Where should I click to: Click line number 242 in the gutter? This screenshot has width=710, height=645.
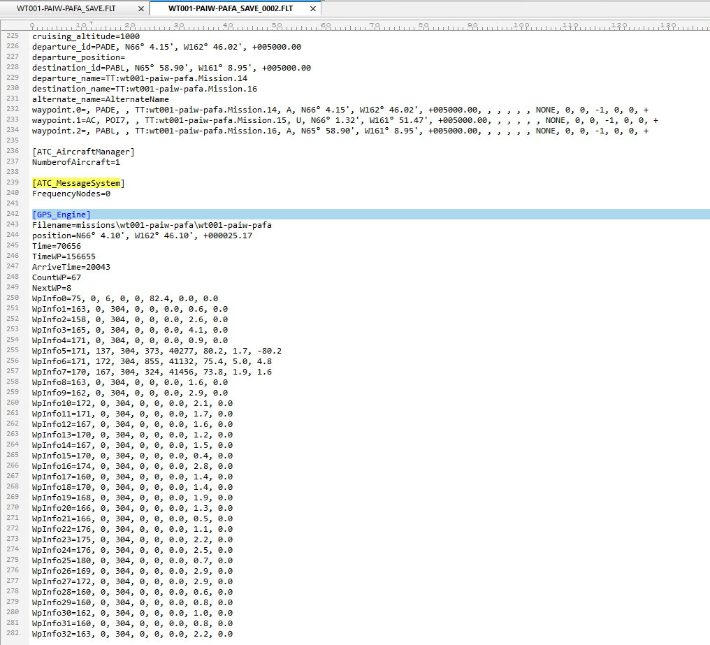click(13, 214)
